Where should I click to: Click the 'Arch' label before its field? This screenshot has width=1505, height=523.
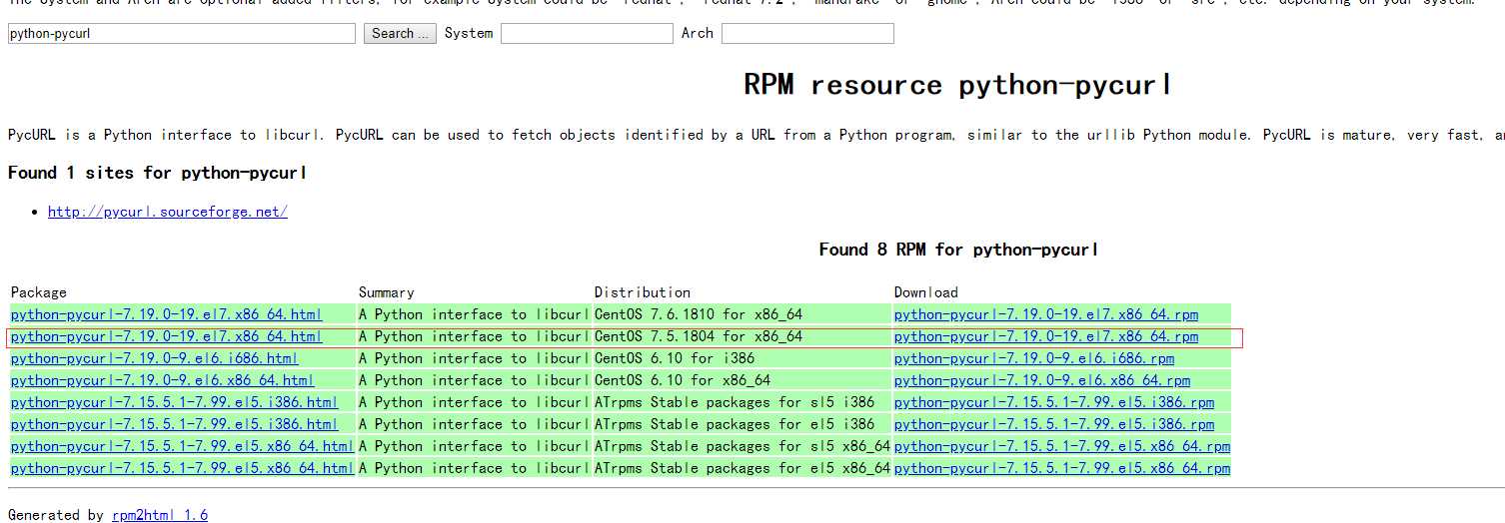[698, 33]
